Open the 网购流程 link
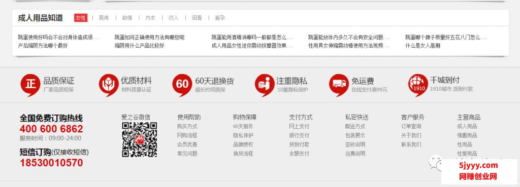 coord(187,135)
